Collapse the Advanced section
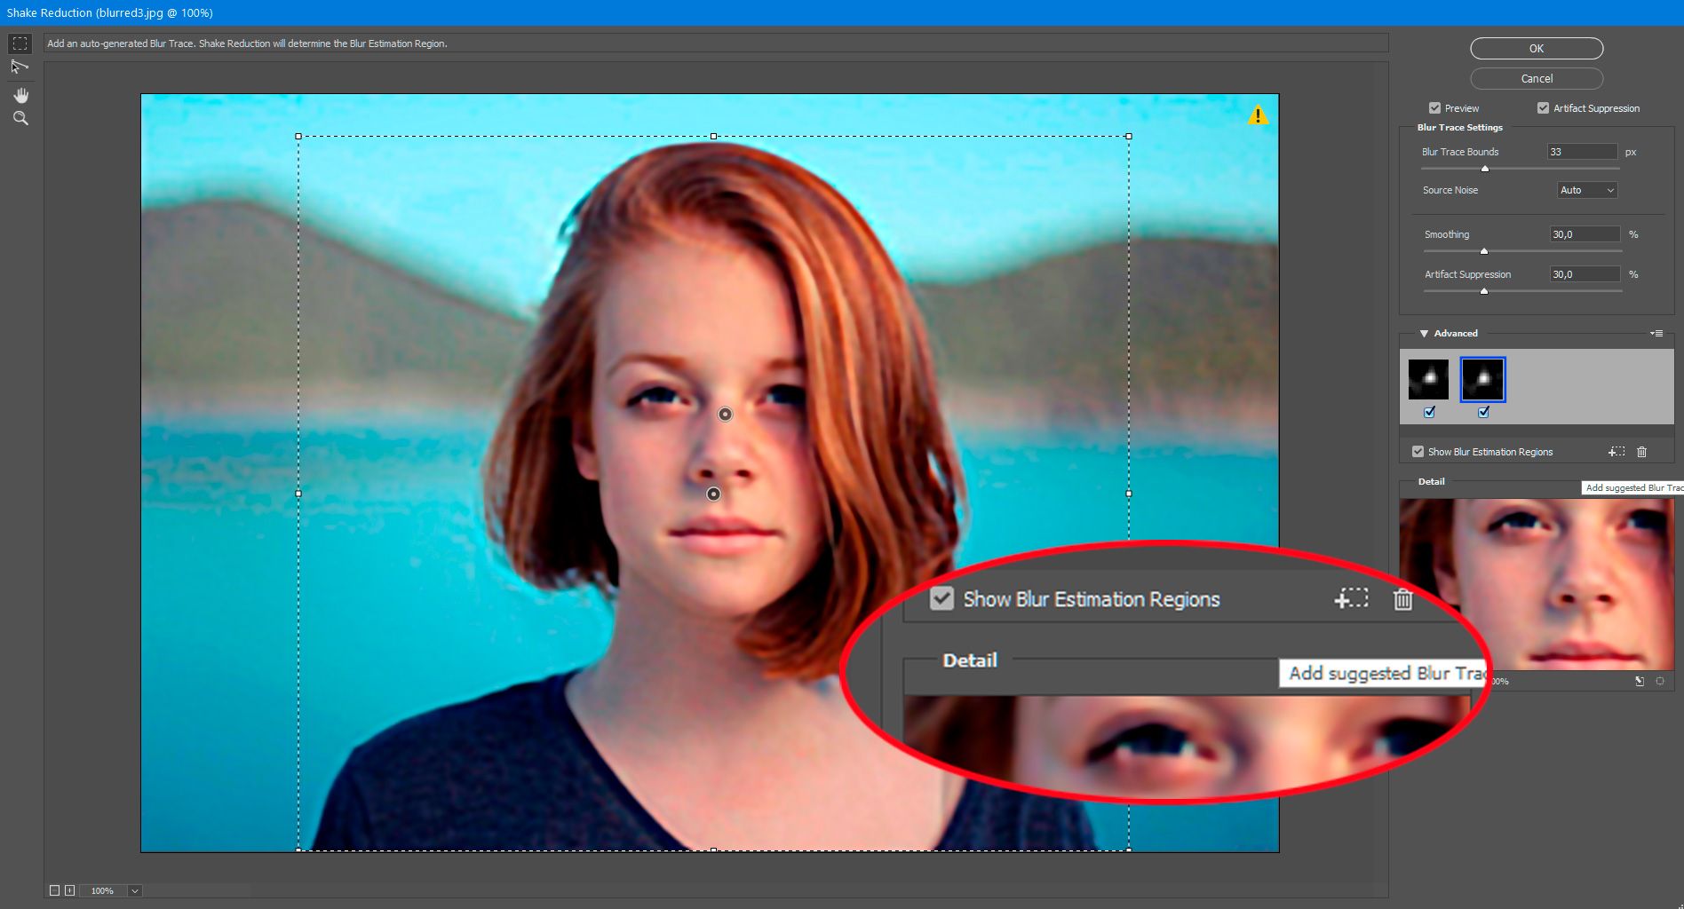 1424,333
